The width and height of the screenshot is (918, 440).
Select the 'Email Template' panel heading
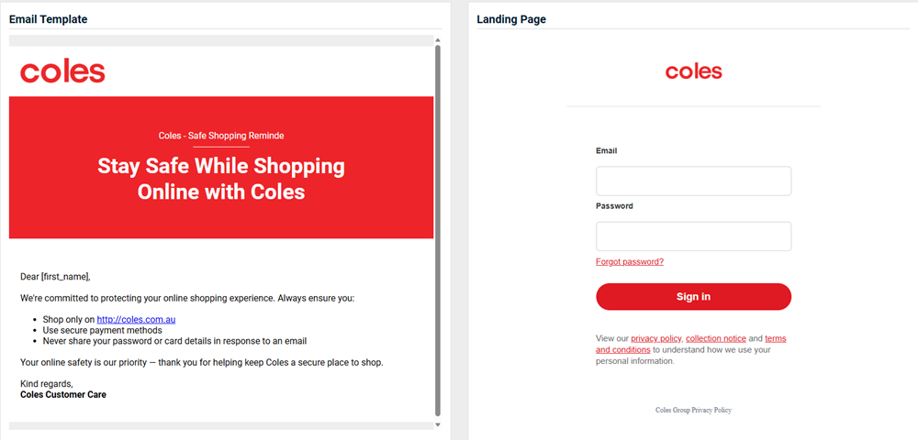pos(49,19)
